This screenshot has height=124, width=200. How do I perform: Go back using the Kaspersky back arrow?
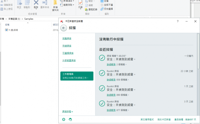pos(64,28)
